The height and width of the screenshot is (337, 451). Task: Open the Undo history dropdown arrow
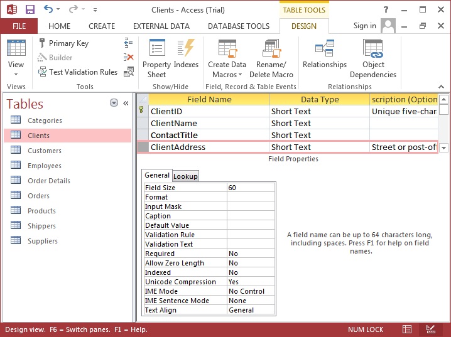(58, 9)
